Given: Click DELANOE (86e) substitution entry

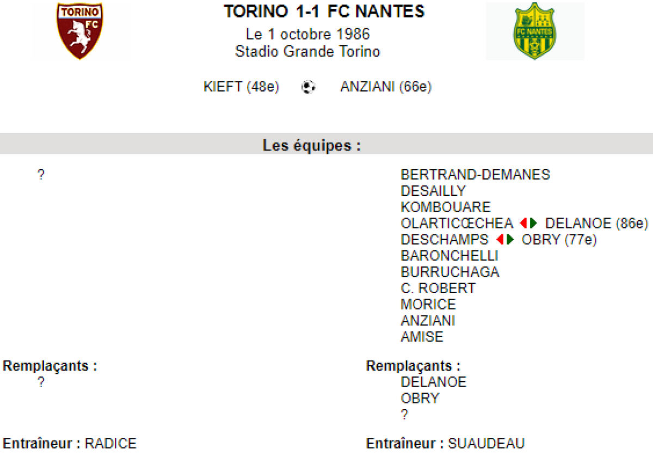Looking at the screenshot, I should click(x=596, y=224).
